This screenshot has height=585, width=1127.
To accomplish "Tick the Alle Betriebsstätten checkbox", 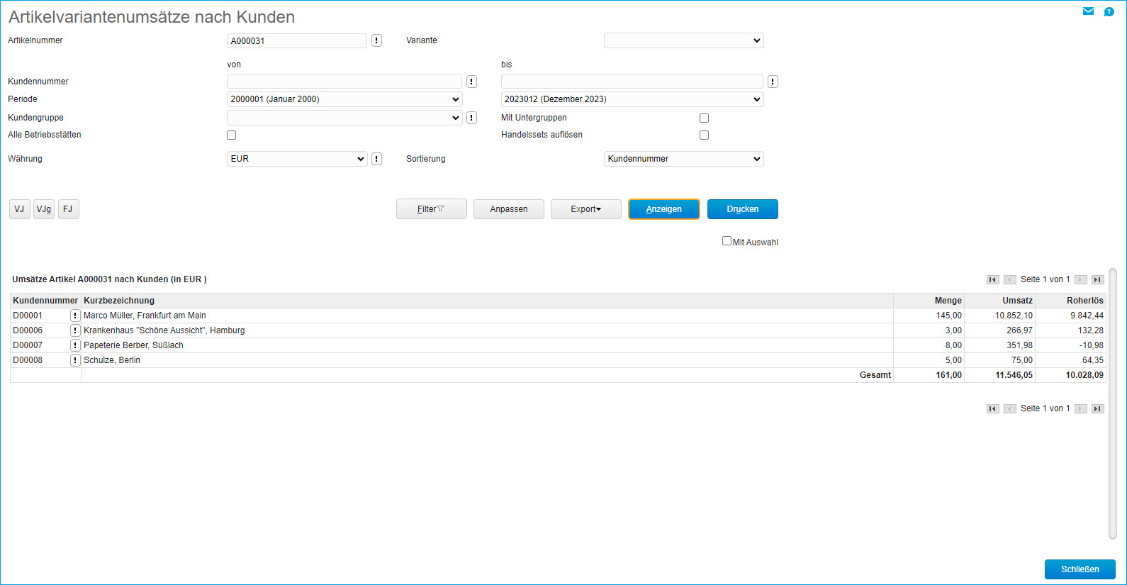I will (x=231, y=135).
